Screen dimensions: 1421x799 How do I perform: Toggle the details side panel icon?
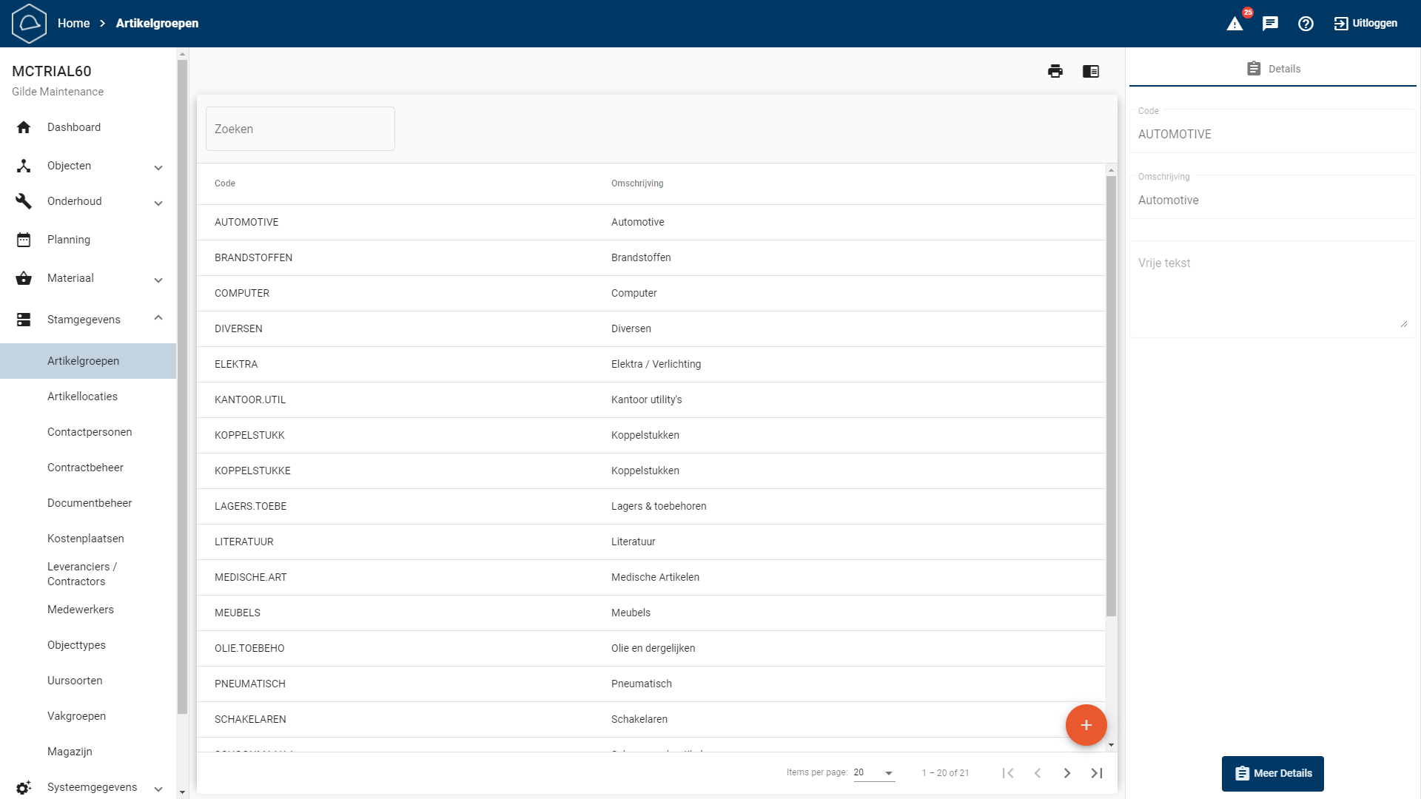tap(1091, 71)
